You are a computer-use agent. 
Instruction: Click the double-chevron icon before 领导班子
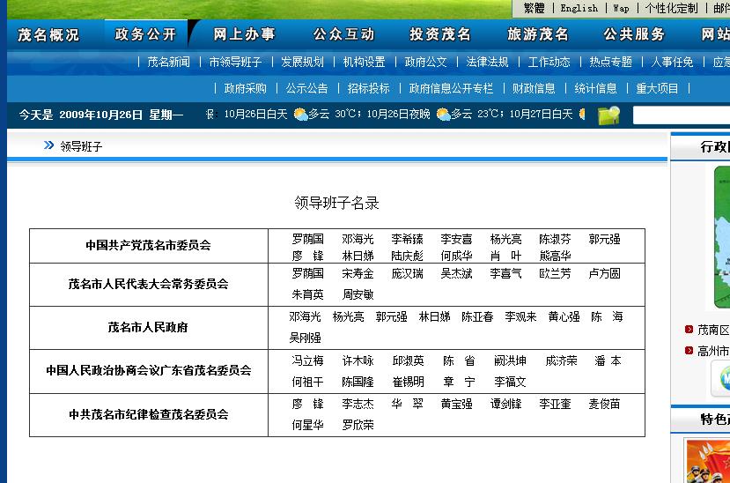[49, 145]
